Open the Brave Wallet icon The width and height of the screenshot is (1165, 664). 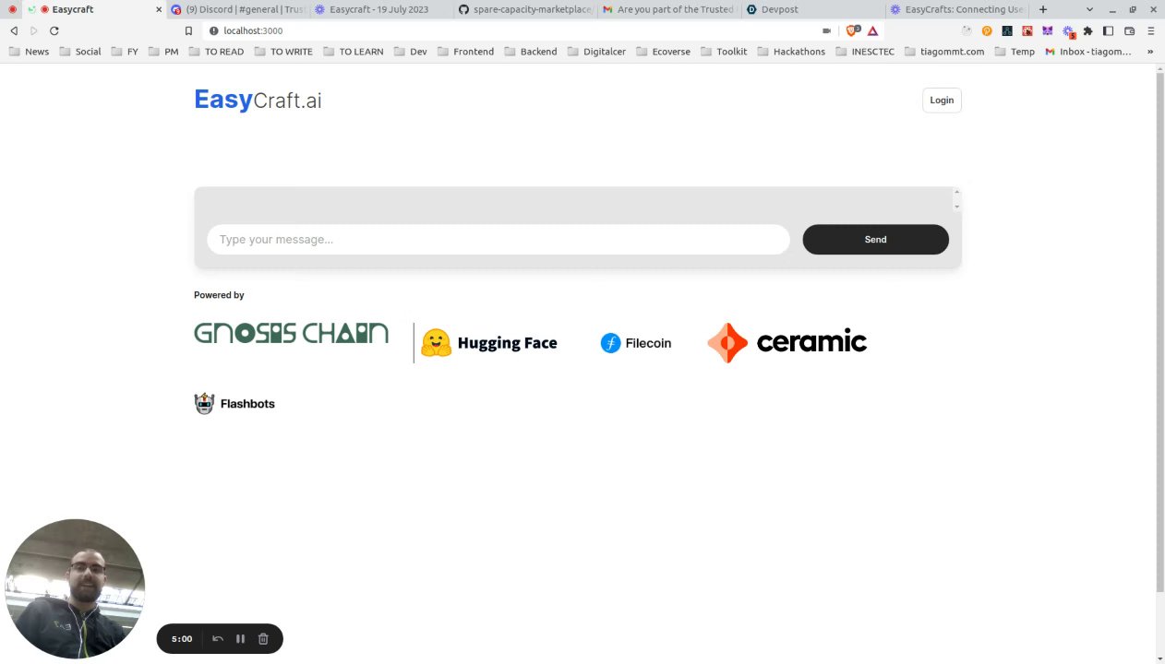(x=1129, y=30)
